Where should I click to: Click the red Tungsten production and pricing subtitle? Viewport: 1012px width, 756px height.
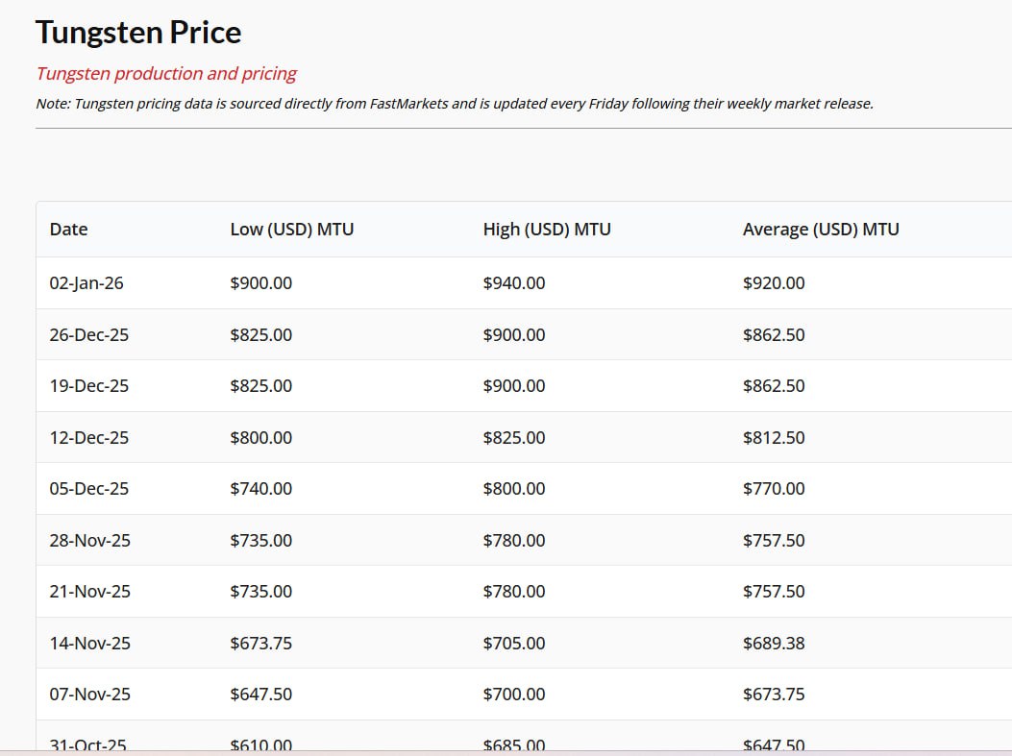pos(166,74)
